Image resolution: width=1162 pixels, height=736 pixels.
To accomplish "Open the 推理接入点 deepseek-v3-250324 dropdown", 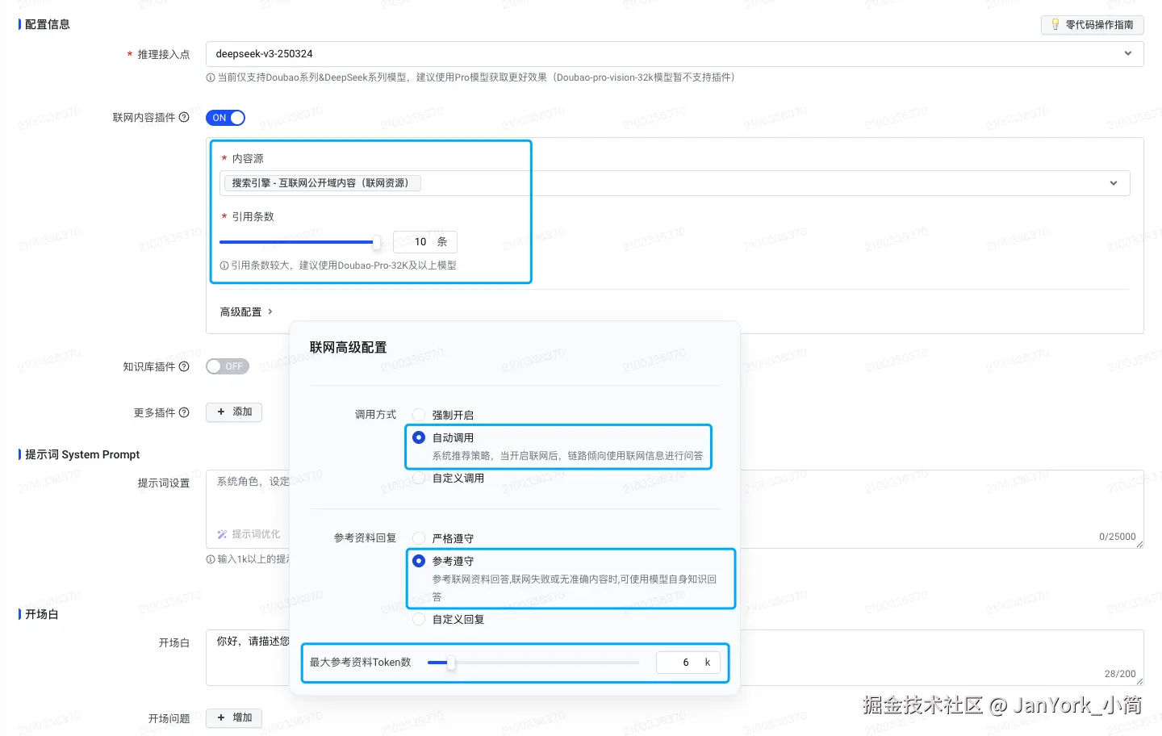I will pos(675,54).
